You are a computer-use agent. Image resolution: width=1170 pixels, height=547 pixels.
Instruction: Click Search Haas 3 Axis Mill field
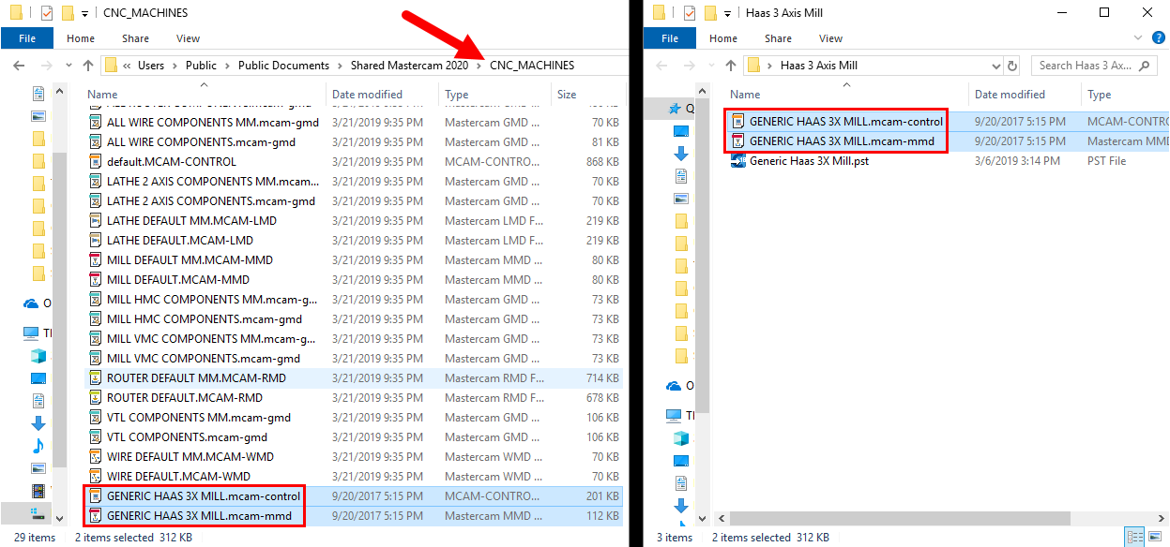[1095, 66]
